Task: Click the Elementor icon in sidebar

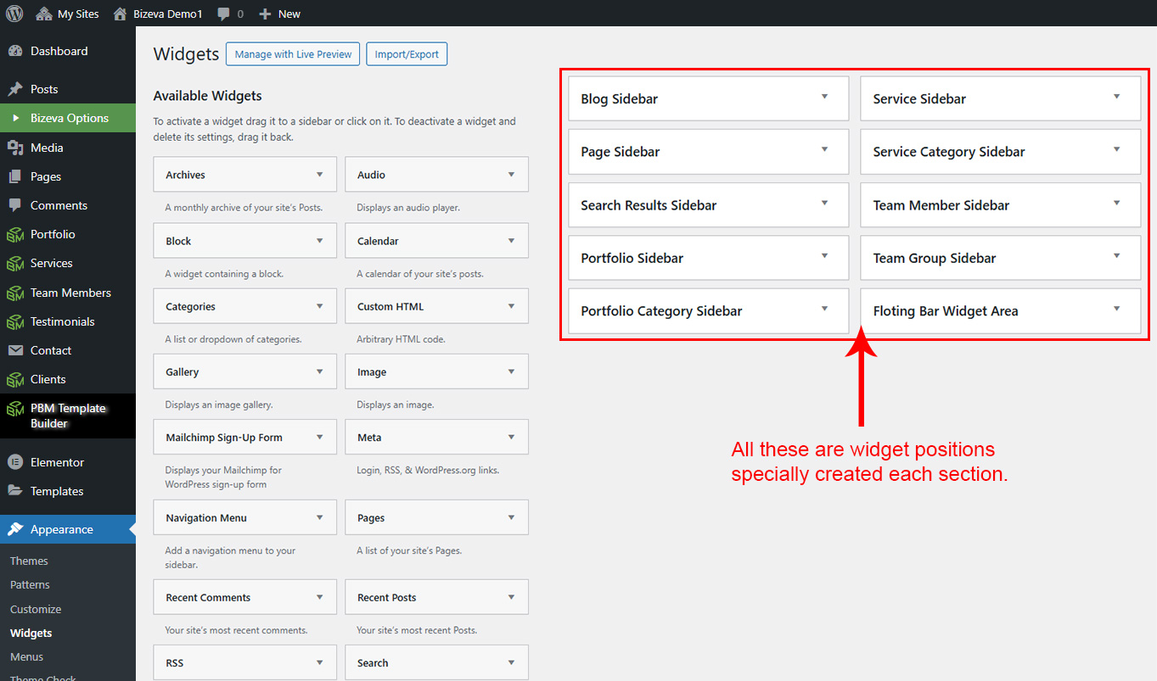Action: coord(15,462)
